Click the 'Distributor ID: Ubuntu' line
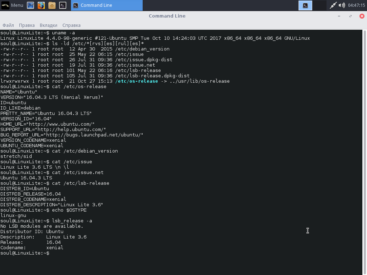The height and width of the screenshot is (275, 367). (32, 232)
